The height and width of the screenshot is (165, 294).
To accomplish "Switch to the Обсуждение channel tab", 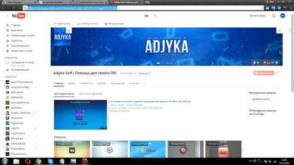I will point(118,83).
